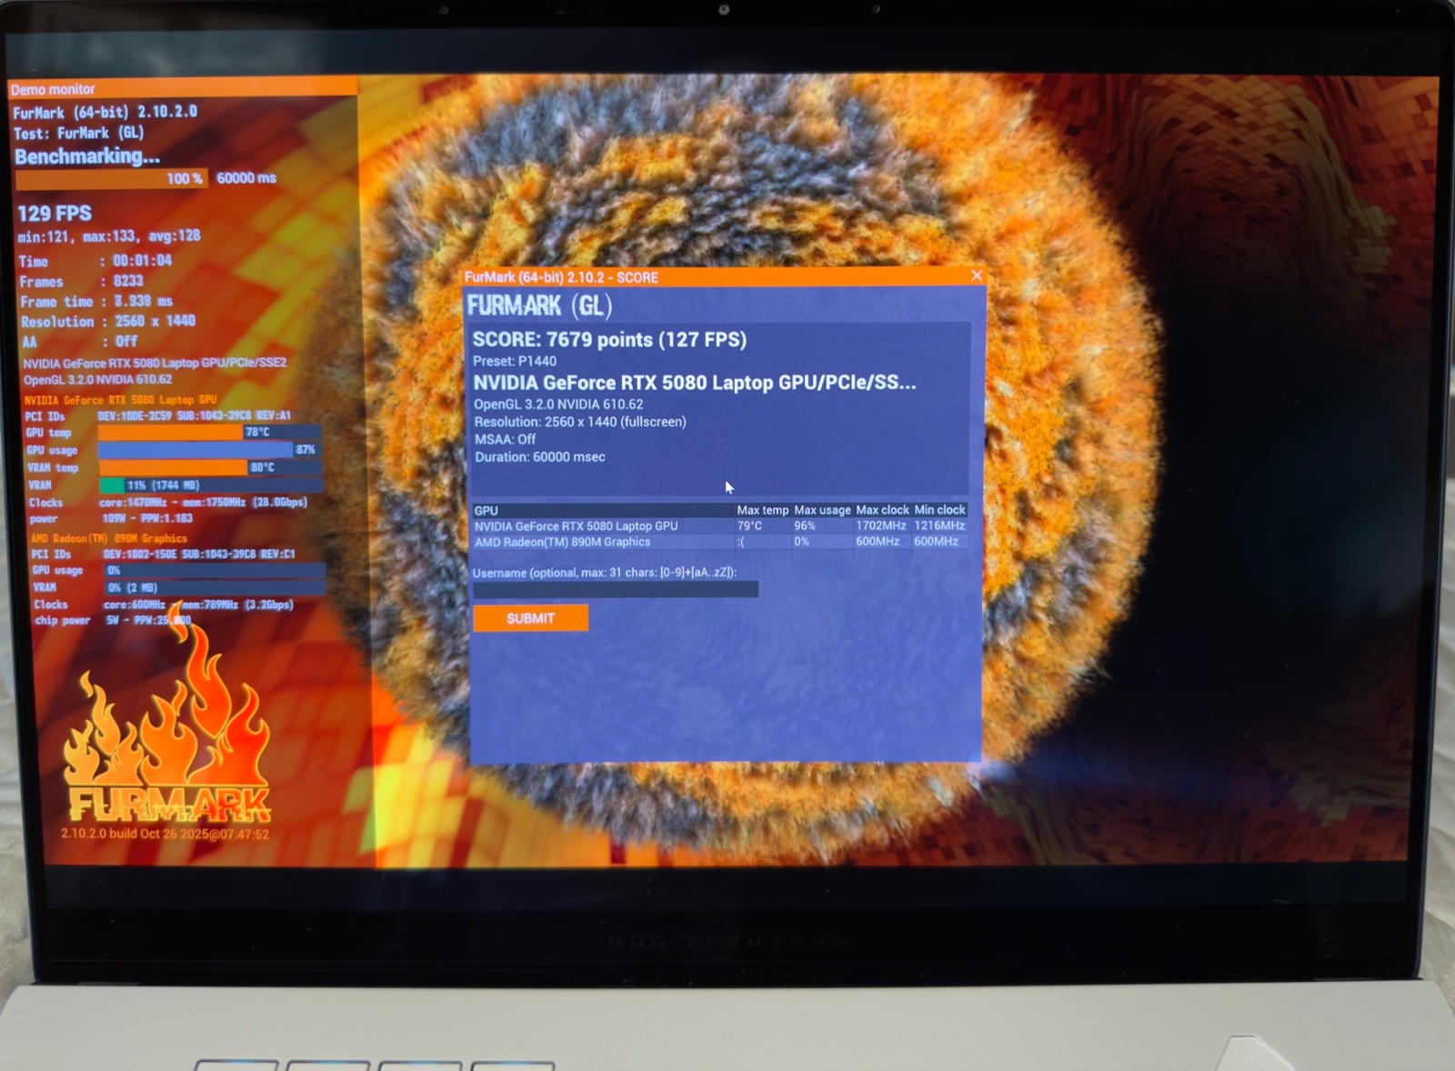This screenshot has height=1071, width=1455.
Task: Click the '1216MHz' min clock cell
Action: coord(939,525)
